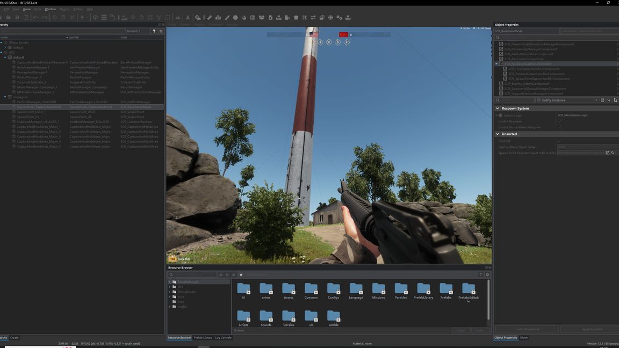The height and width of the screenshot is (348, 619).
Task: Click the undo arrow in the toolbar
Action: [x=35, y=17]
